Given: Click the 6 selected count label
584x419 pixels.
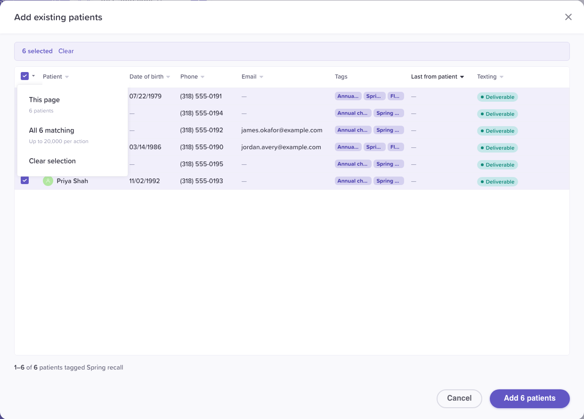Looking at the screenshot, I should (x=37, y=51).
